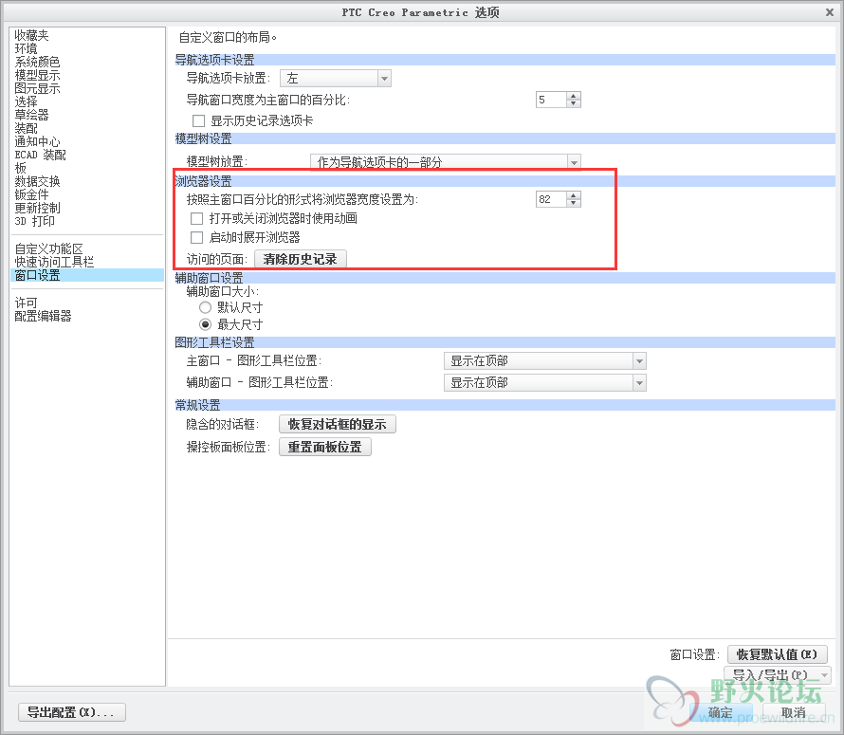
Task: Decrease browser width percentage value
Action: pyautogui.click(x=574, y=203)
